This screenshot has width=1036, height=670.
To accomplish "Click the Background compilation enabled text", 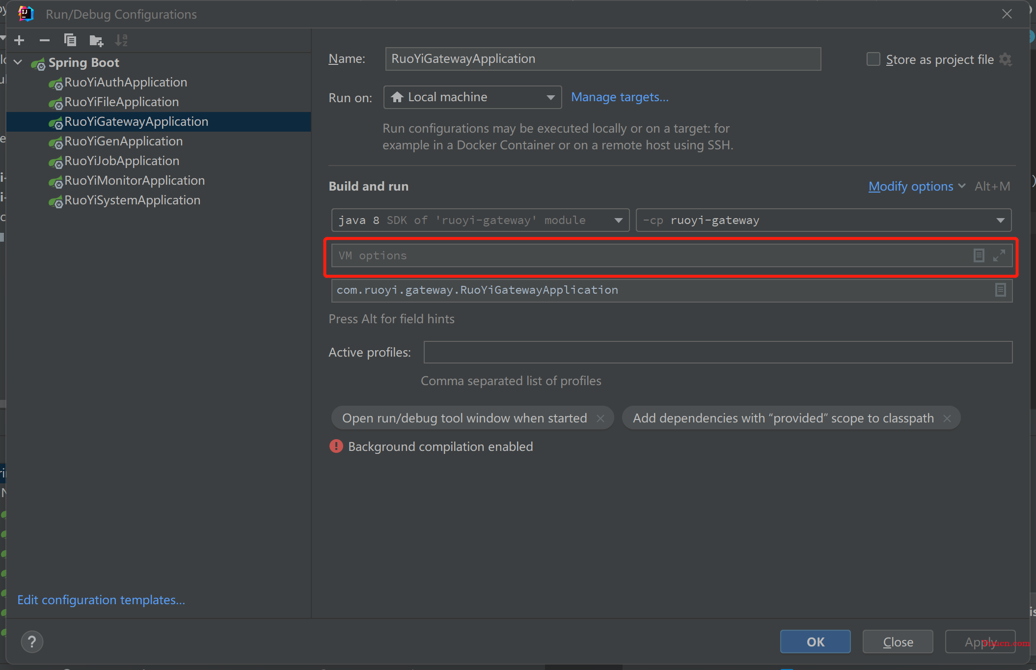I will click(440, 447).
